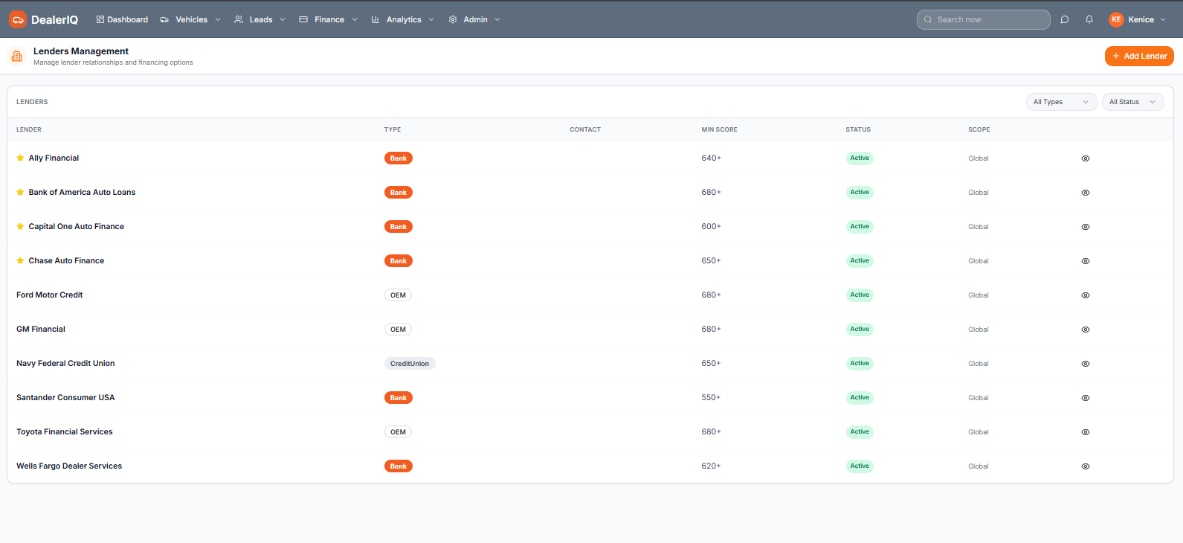The height and width of the screenshot is (543, 1183).
Task: View Bank of America Auto Loans eye icon
Action: tap(1086, 193)
